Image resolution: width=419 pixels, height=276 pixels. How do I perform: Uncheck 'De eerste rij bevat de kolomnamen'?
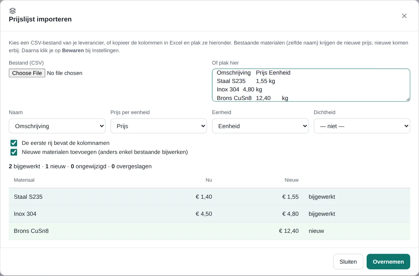(x=14, y=143)
